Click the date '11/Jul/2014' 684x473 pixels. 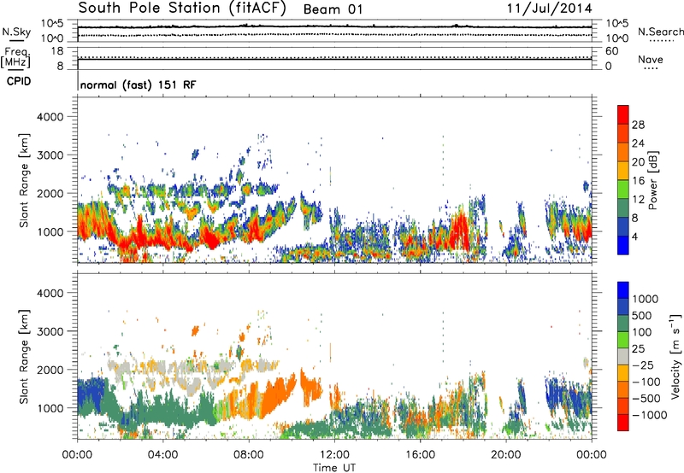[x=549, y=9]
